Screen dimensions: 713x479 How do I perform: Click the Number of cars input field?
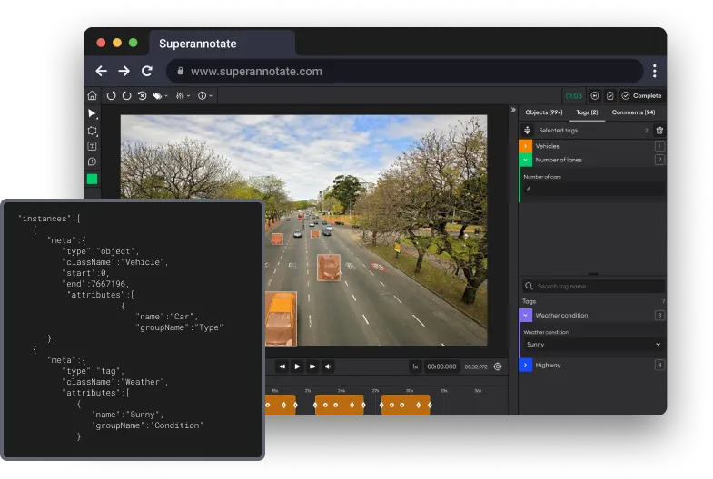pyautogui.click(x=592, y=189)
